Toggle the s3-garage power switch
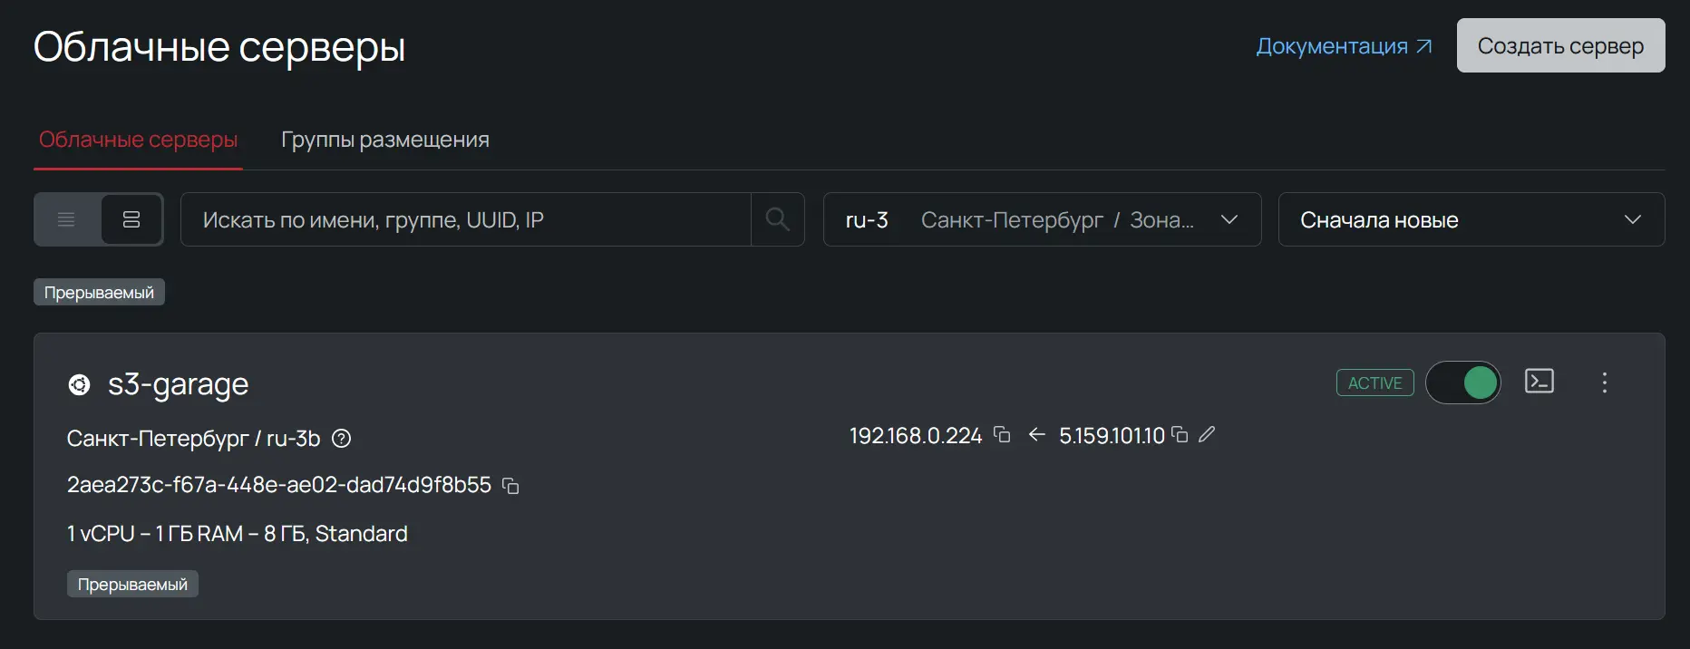The width and height of the screenshot is (1690, 649). point(1462,383)
